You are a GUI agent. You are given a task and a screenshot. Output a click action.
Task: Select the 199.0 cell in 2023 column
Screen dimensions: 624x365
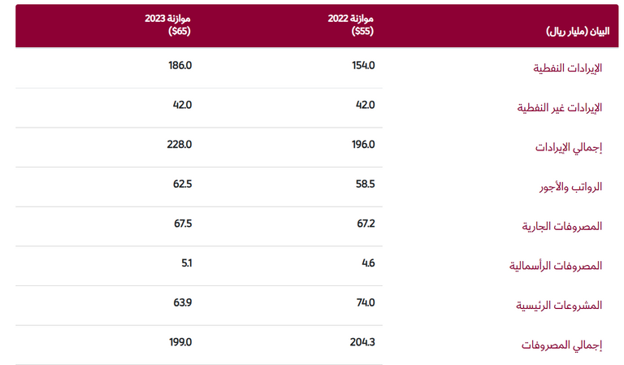180,342
